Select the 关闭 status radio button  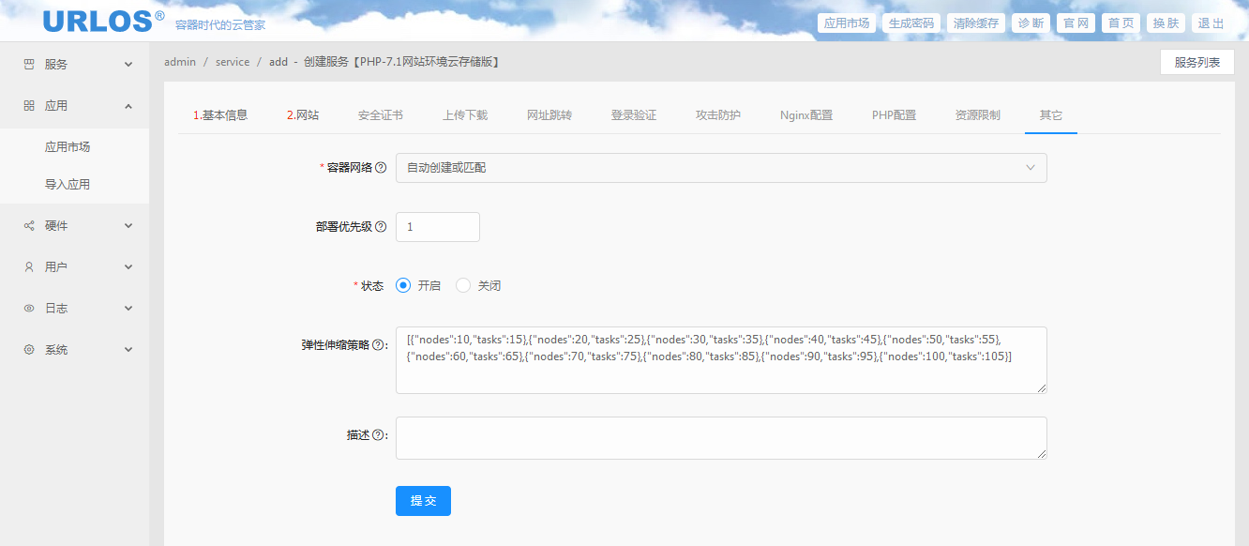coord(463,286)
